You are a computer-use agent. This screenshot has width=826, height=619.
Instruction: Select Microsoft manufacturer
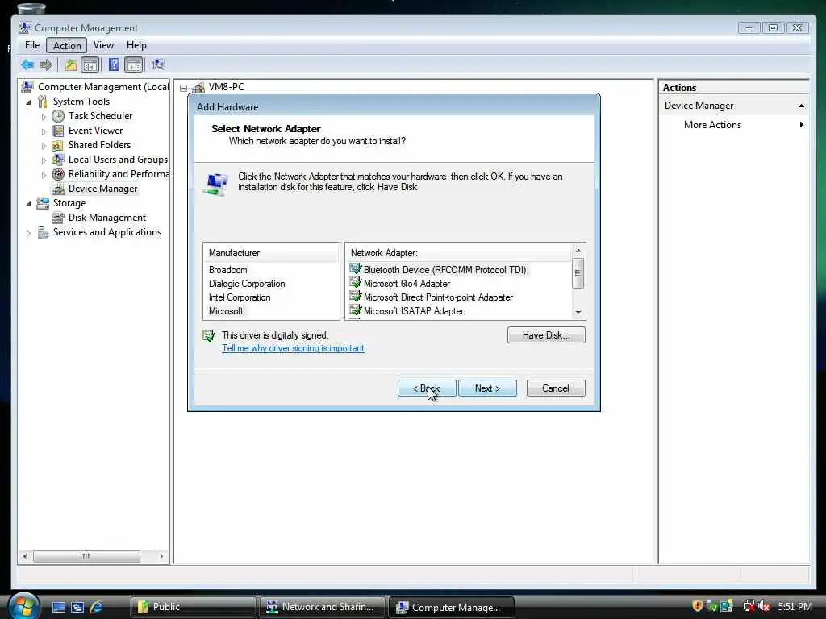coord(226,311)
